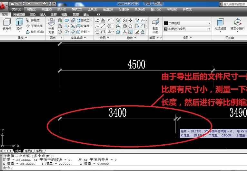247x171 pixels.
Task: Click the New file icon in quick access
Action: pyautogui.click(x=13, y=4)
